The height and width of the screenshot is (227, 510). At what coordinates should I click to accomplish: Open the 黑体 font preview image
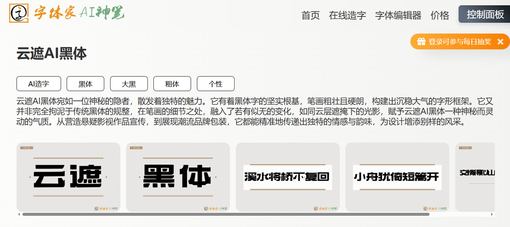(178, 177)
